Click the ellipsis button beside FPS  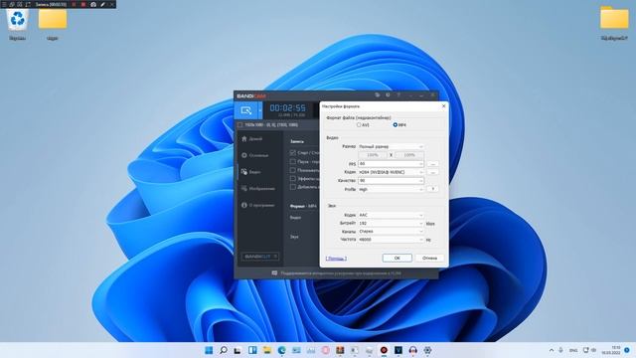(x=433, y=164)
